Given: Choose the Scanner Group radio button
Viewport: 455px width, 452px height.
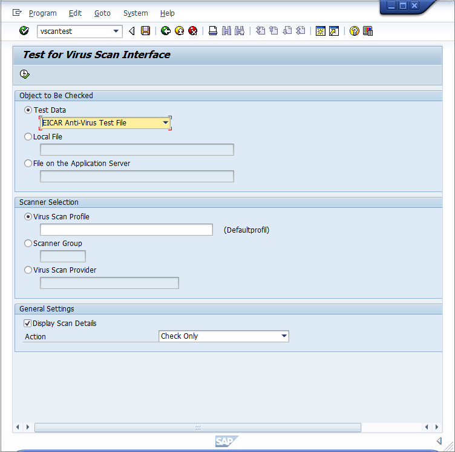Looking at the screenshot, I should click(x=28, y=244).
